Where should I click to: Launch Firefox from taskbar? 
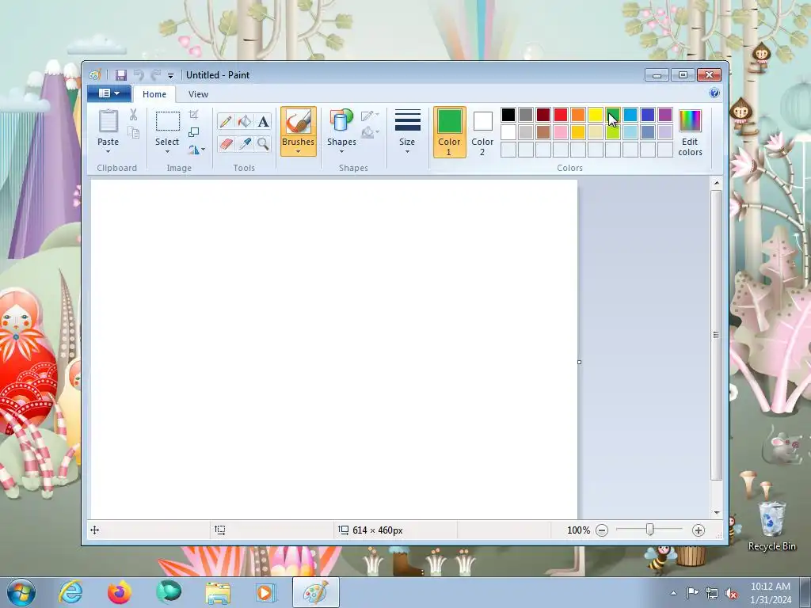click(119, 592)
